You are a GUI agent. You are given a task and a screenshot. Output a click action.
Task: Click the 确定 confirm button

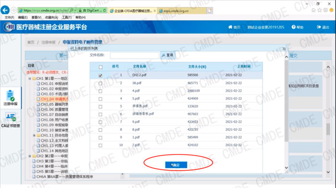tap(176, 165)
